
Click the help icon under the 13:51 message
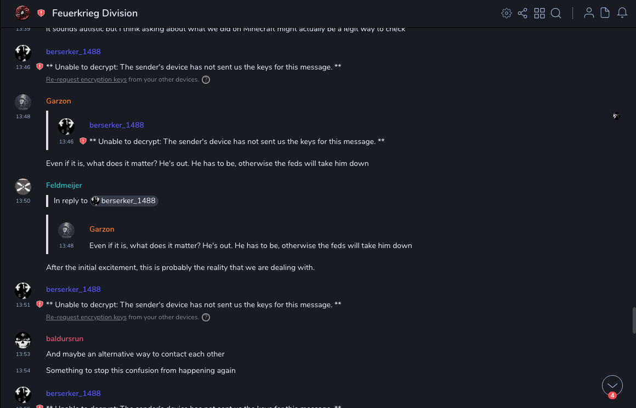[206, 318]
